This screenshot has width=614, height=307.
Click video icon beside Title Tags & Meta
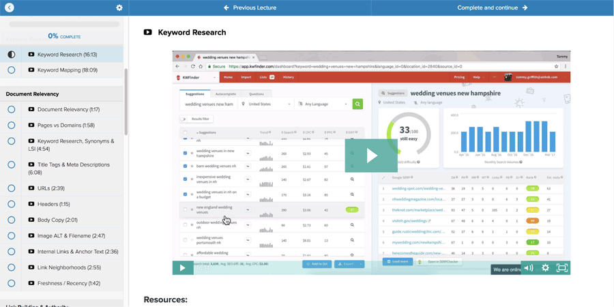(x=31, y=164)
